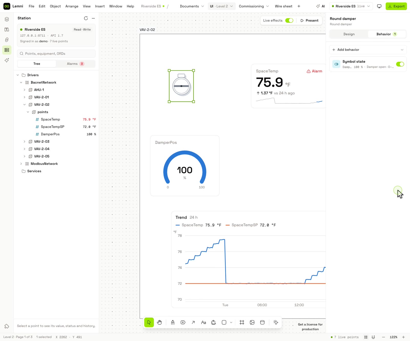Pick the Pen drawing tool
Screen dimensions: 410x341
[x=173, y=322]
